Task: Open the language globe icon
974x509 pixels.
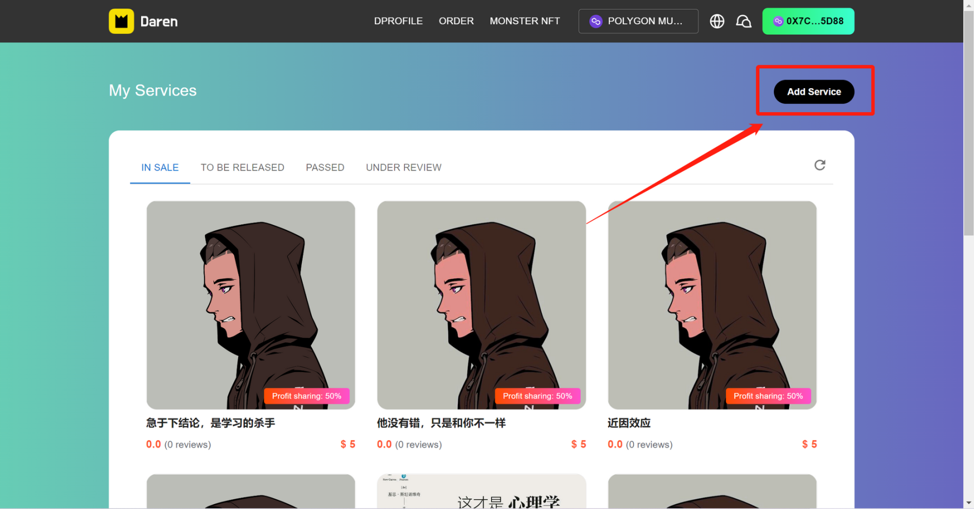Action: pyautogui.click(x=717, y=21)
